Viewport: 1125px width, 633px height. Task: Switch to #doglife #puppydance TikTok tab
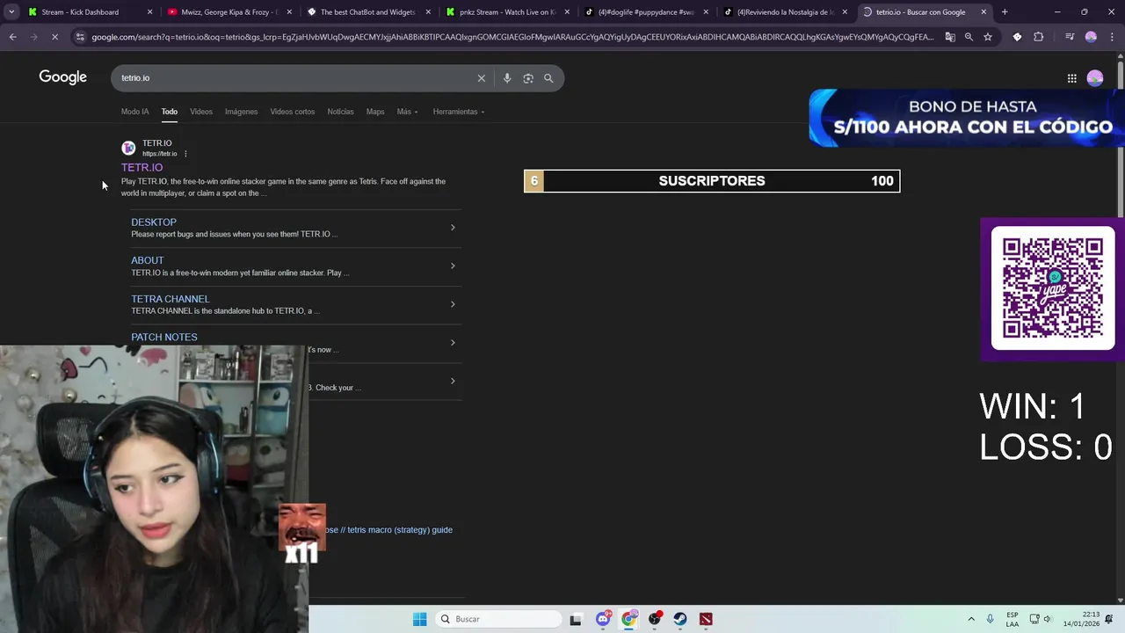point(646,12)
